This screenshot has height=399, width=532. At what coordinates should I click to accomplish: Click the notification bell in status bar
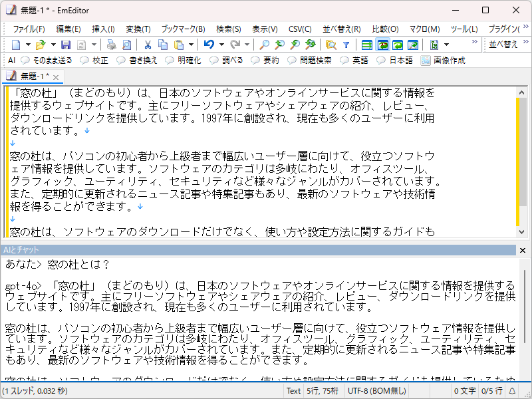(512, 391)
